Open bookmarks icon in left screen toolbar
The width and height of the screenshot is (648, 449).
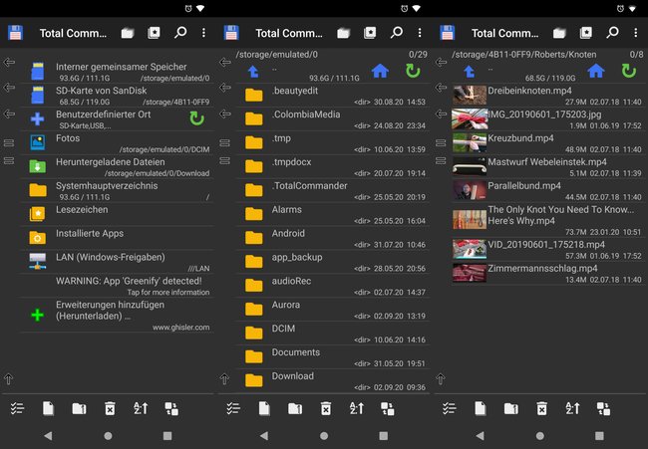tap(154, 33)
